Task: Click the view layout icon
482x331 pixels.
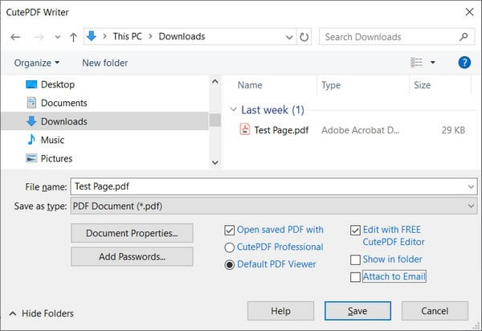Action: coord(416,63)
